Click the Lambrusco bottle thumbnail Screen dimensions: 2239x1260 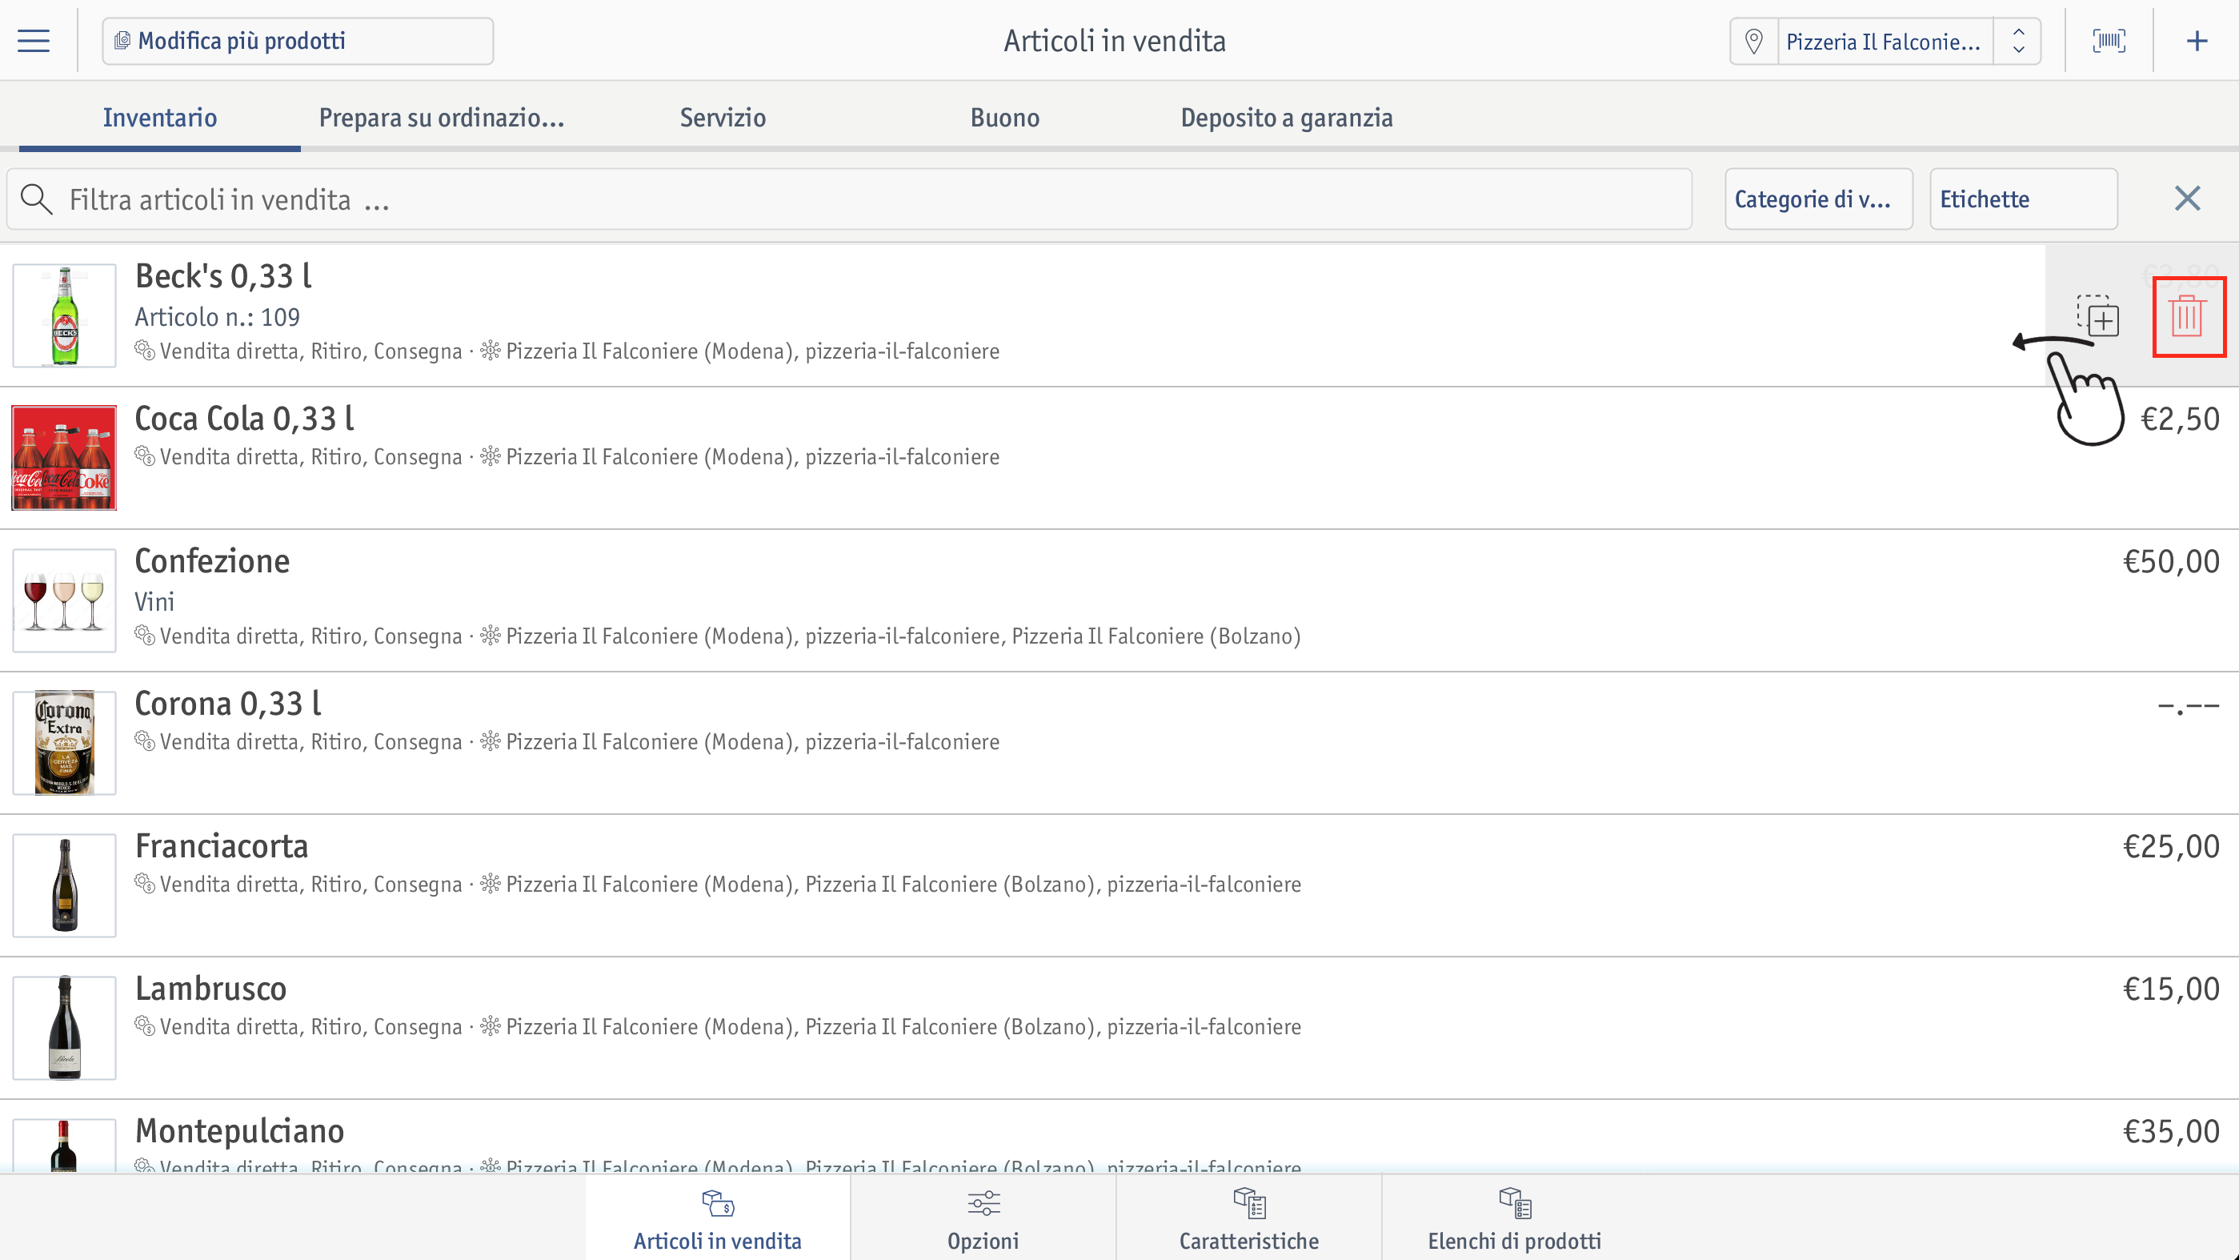point(64,1029)
